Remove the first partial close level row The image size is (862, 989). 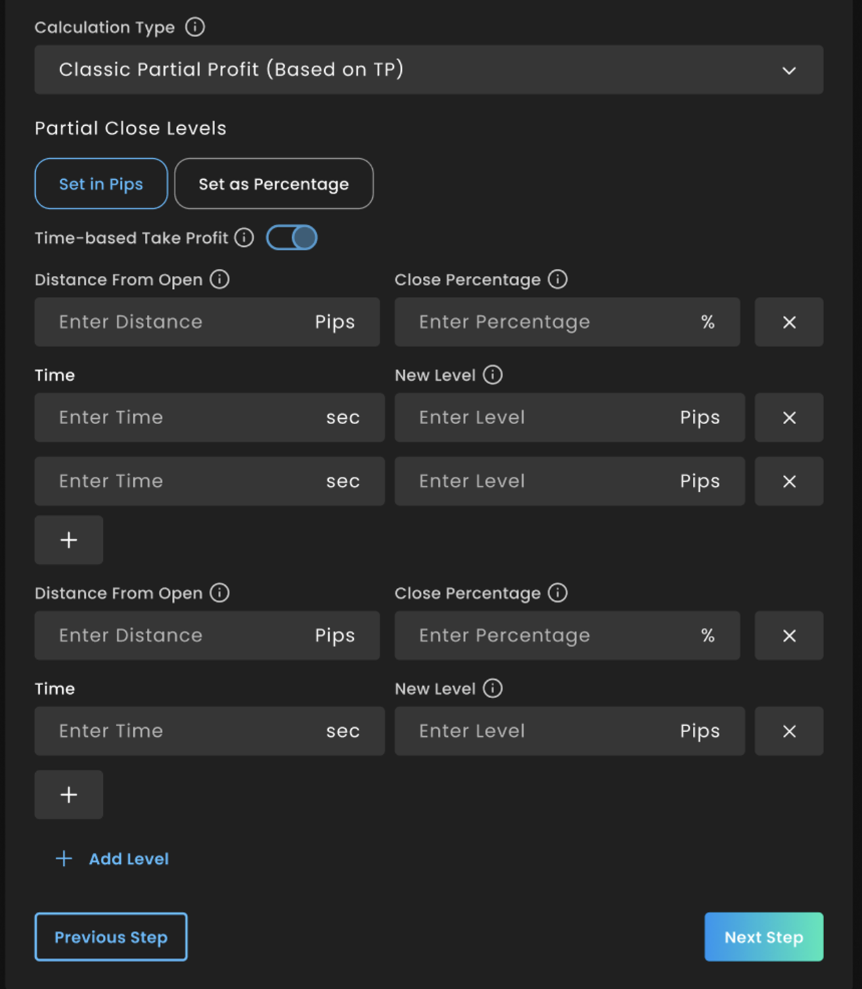pos(789,322)
